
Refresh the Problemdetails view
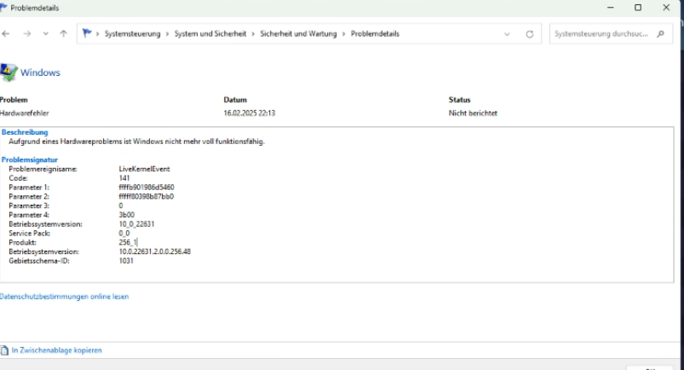[x=530, y=34]
